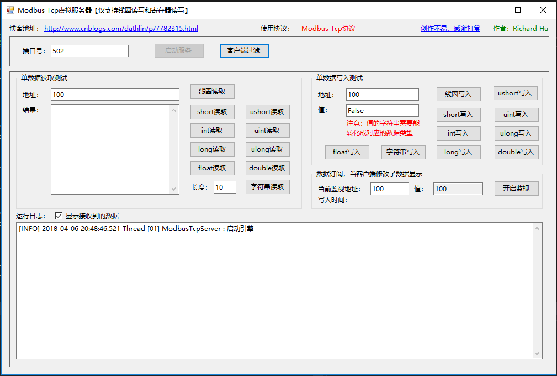Focus the read test 地址 field
This screenshot has width=557, height=376.
115,95
